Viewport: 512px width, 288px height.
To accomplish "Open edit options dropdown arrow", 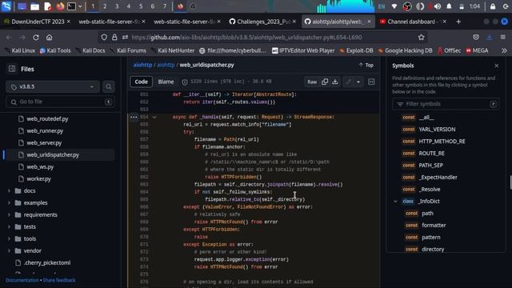I will pos(358,82).
